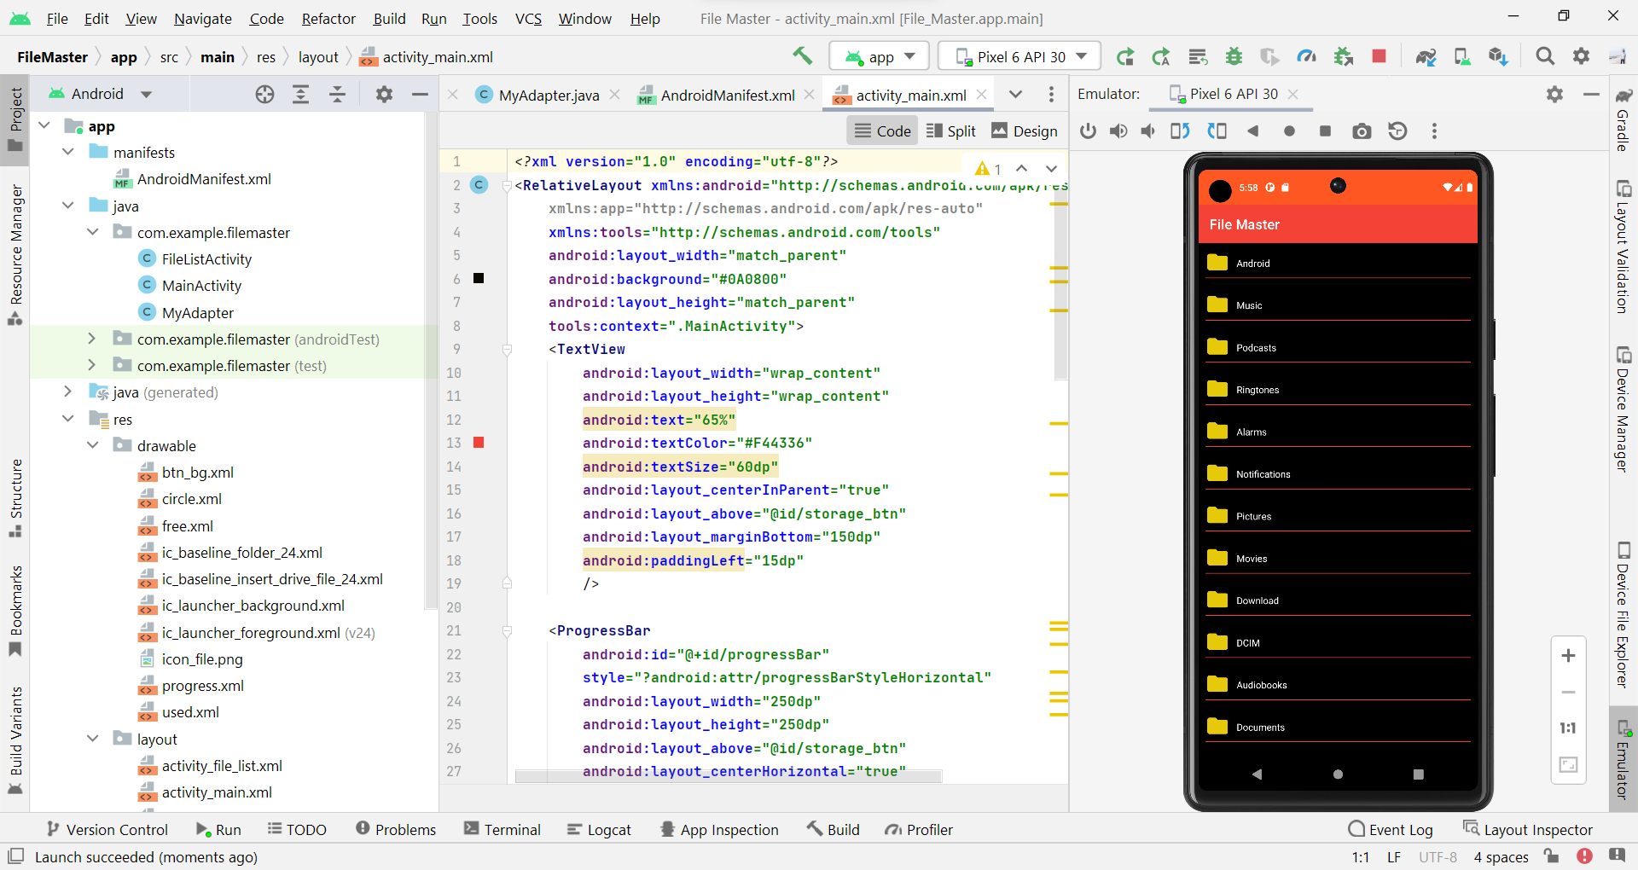Open the app run configuration dropdown
This screenshot has width=1638, height=870.
pyautogui.click(x=879, y=56)
